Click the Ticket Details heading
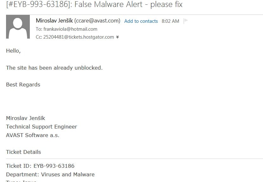 coord(23,152)
